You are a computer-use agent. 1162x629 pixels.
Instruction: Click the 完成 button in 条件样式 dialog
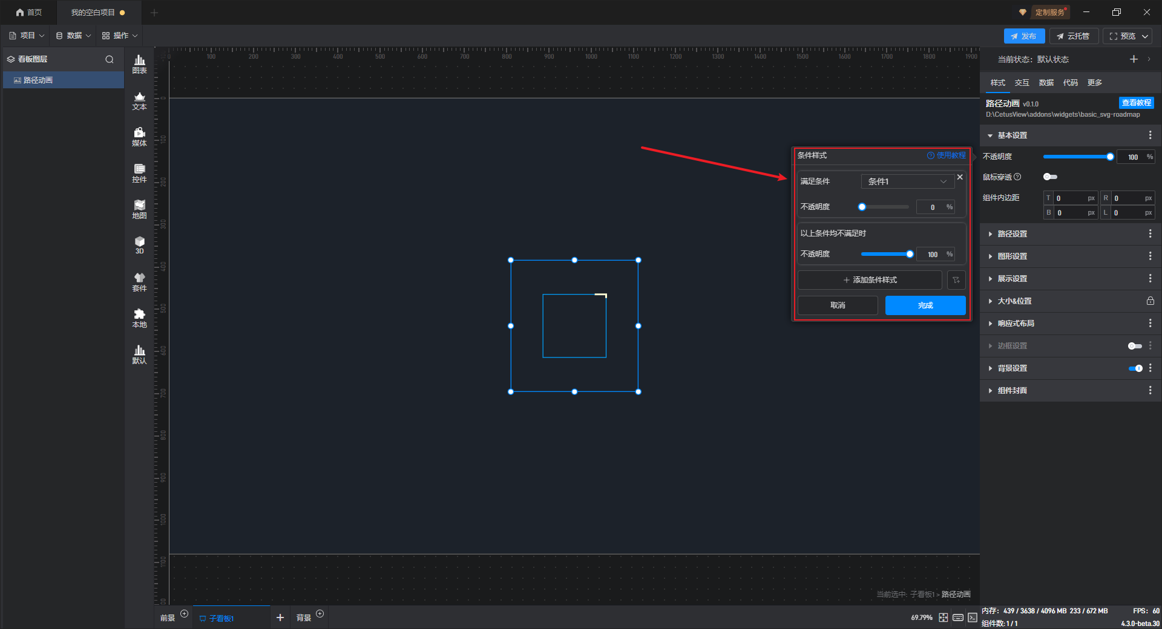click(925, 305)
